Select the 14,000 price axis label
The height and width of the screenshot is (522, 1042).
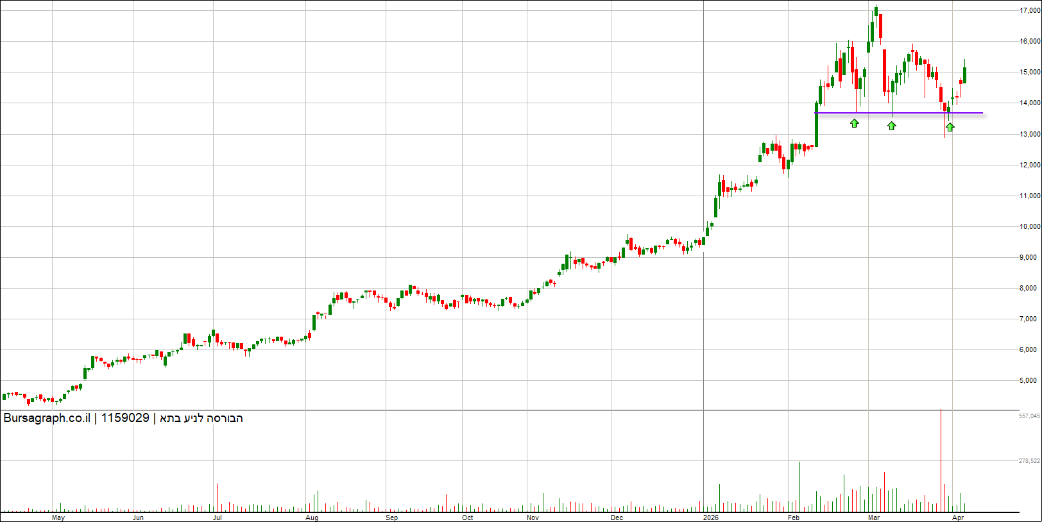click(1030, 103)
